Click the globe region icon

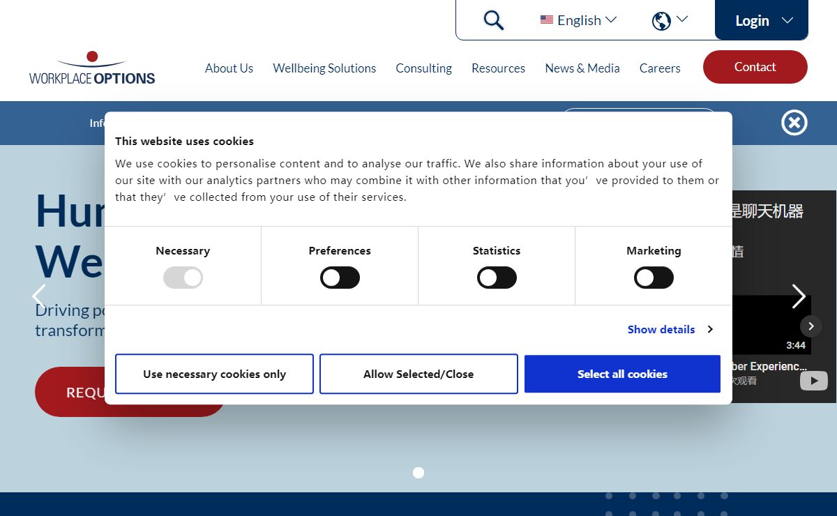pos(661,21)
